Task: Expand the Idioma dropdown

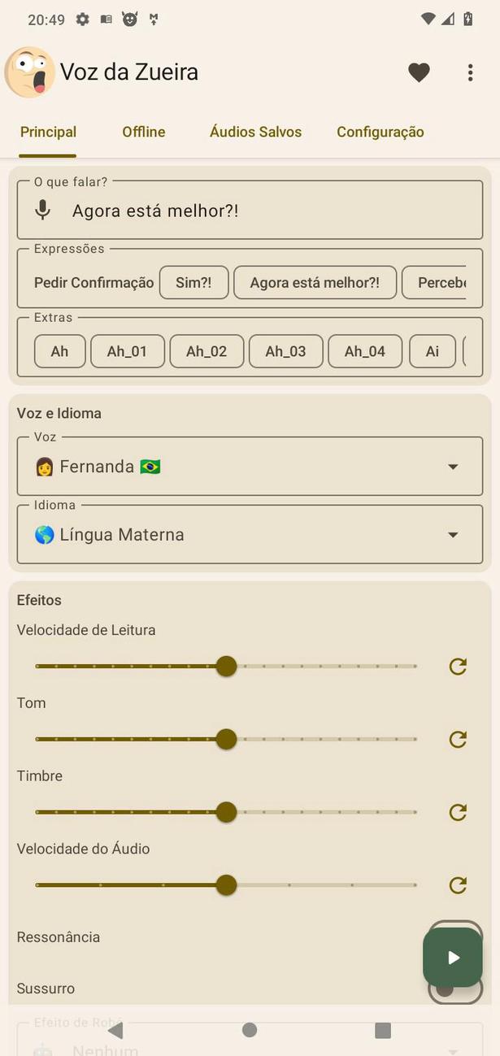Action: click(x=250, y=534)
